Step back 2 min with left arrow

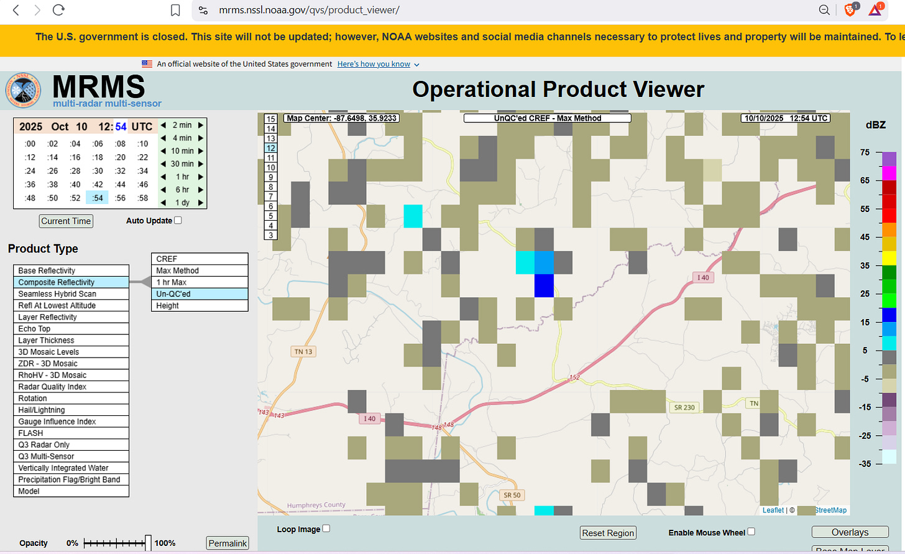pos(163,125)
